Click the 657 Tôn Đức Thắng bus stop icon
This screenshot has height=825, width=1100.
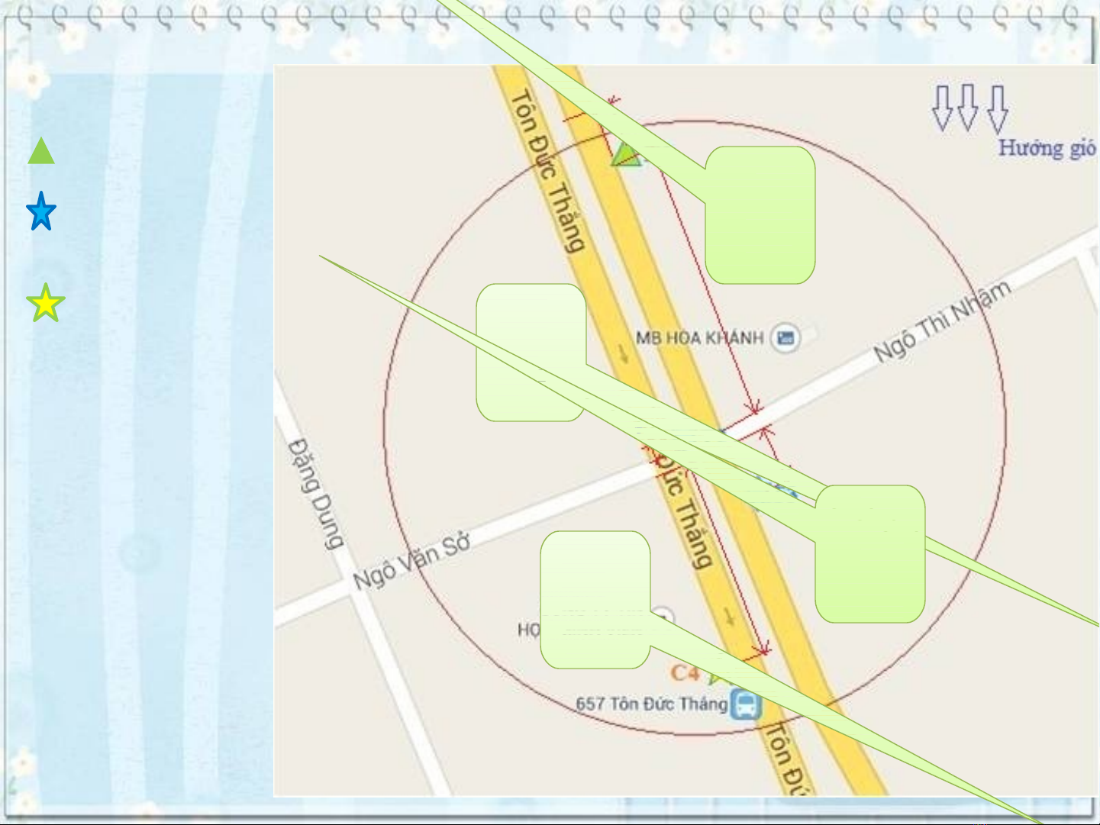(746, 704)
